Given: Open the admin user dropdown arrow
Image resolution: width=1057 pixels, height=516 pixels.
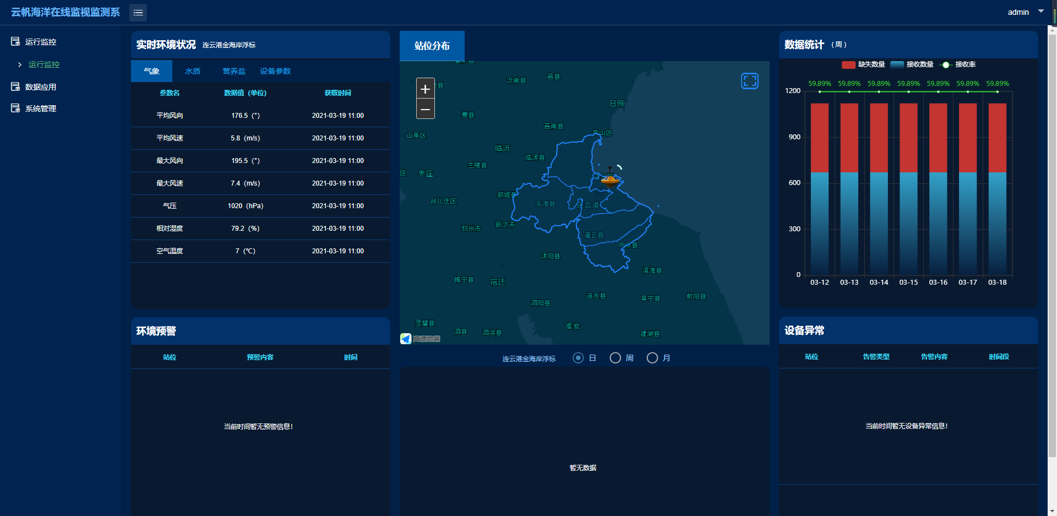Looking at the screenshot, I should [1040, 11].
